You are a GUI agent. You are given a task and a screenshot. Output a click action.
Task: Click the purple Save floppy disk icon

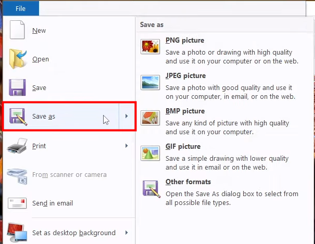tap(17, 87)
